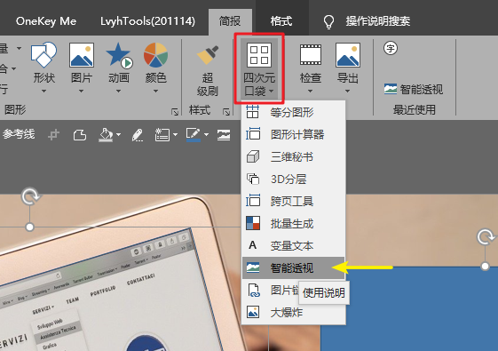Click the pen with blue underline icon
This screenshot has height=351, width=498.
coord(194,135)
